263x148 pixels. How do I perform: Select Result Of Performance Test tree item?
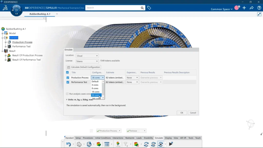pos(26,60)
